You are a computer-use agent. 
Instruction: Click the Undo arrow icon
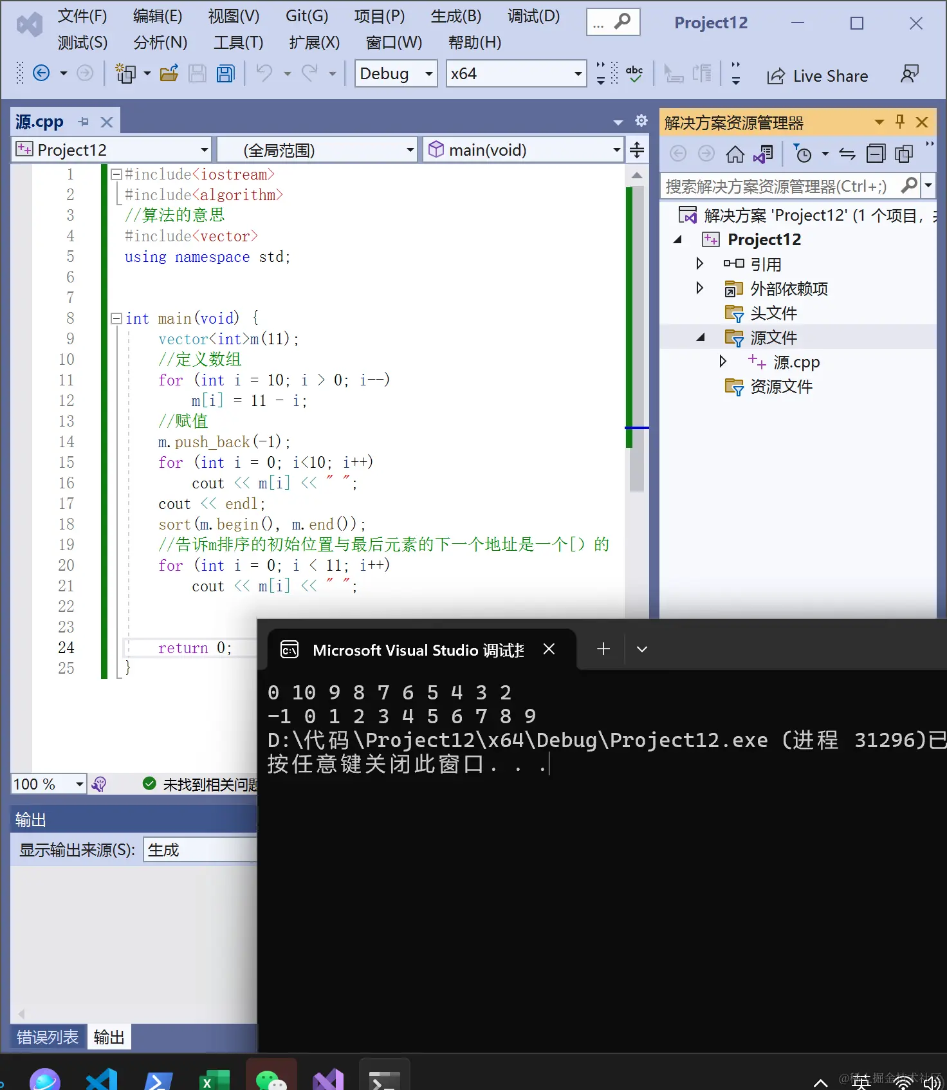point(264,73)
